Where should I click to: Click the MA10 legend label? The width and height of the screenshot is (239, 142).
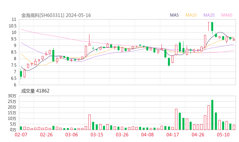point(191,15)
